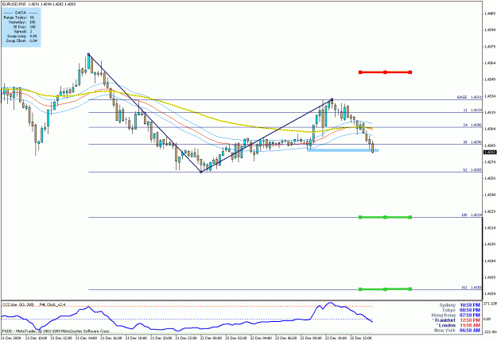Click the 22 Dec 08:00 time axis label
This screenshot has height=341, width=497.
click(311, 338)
